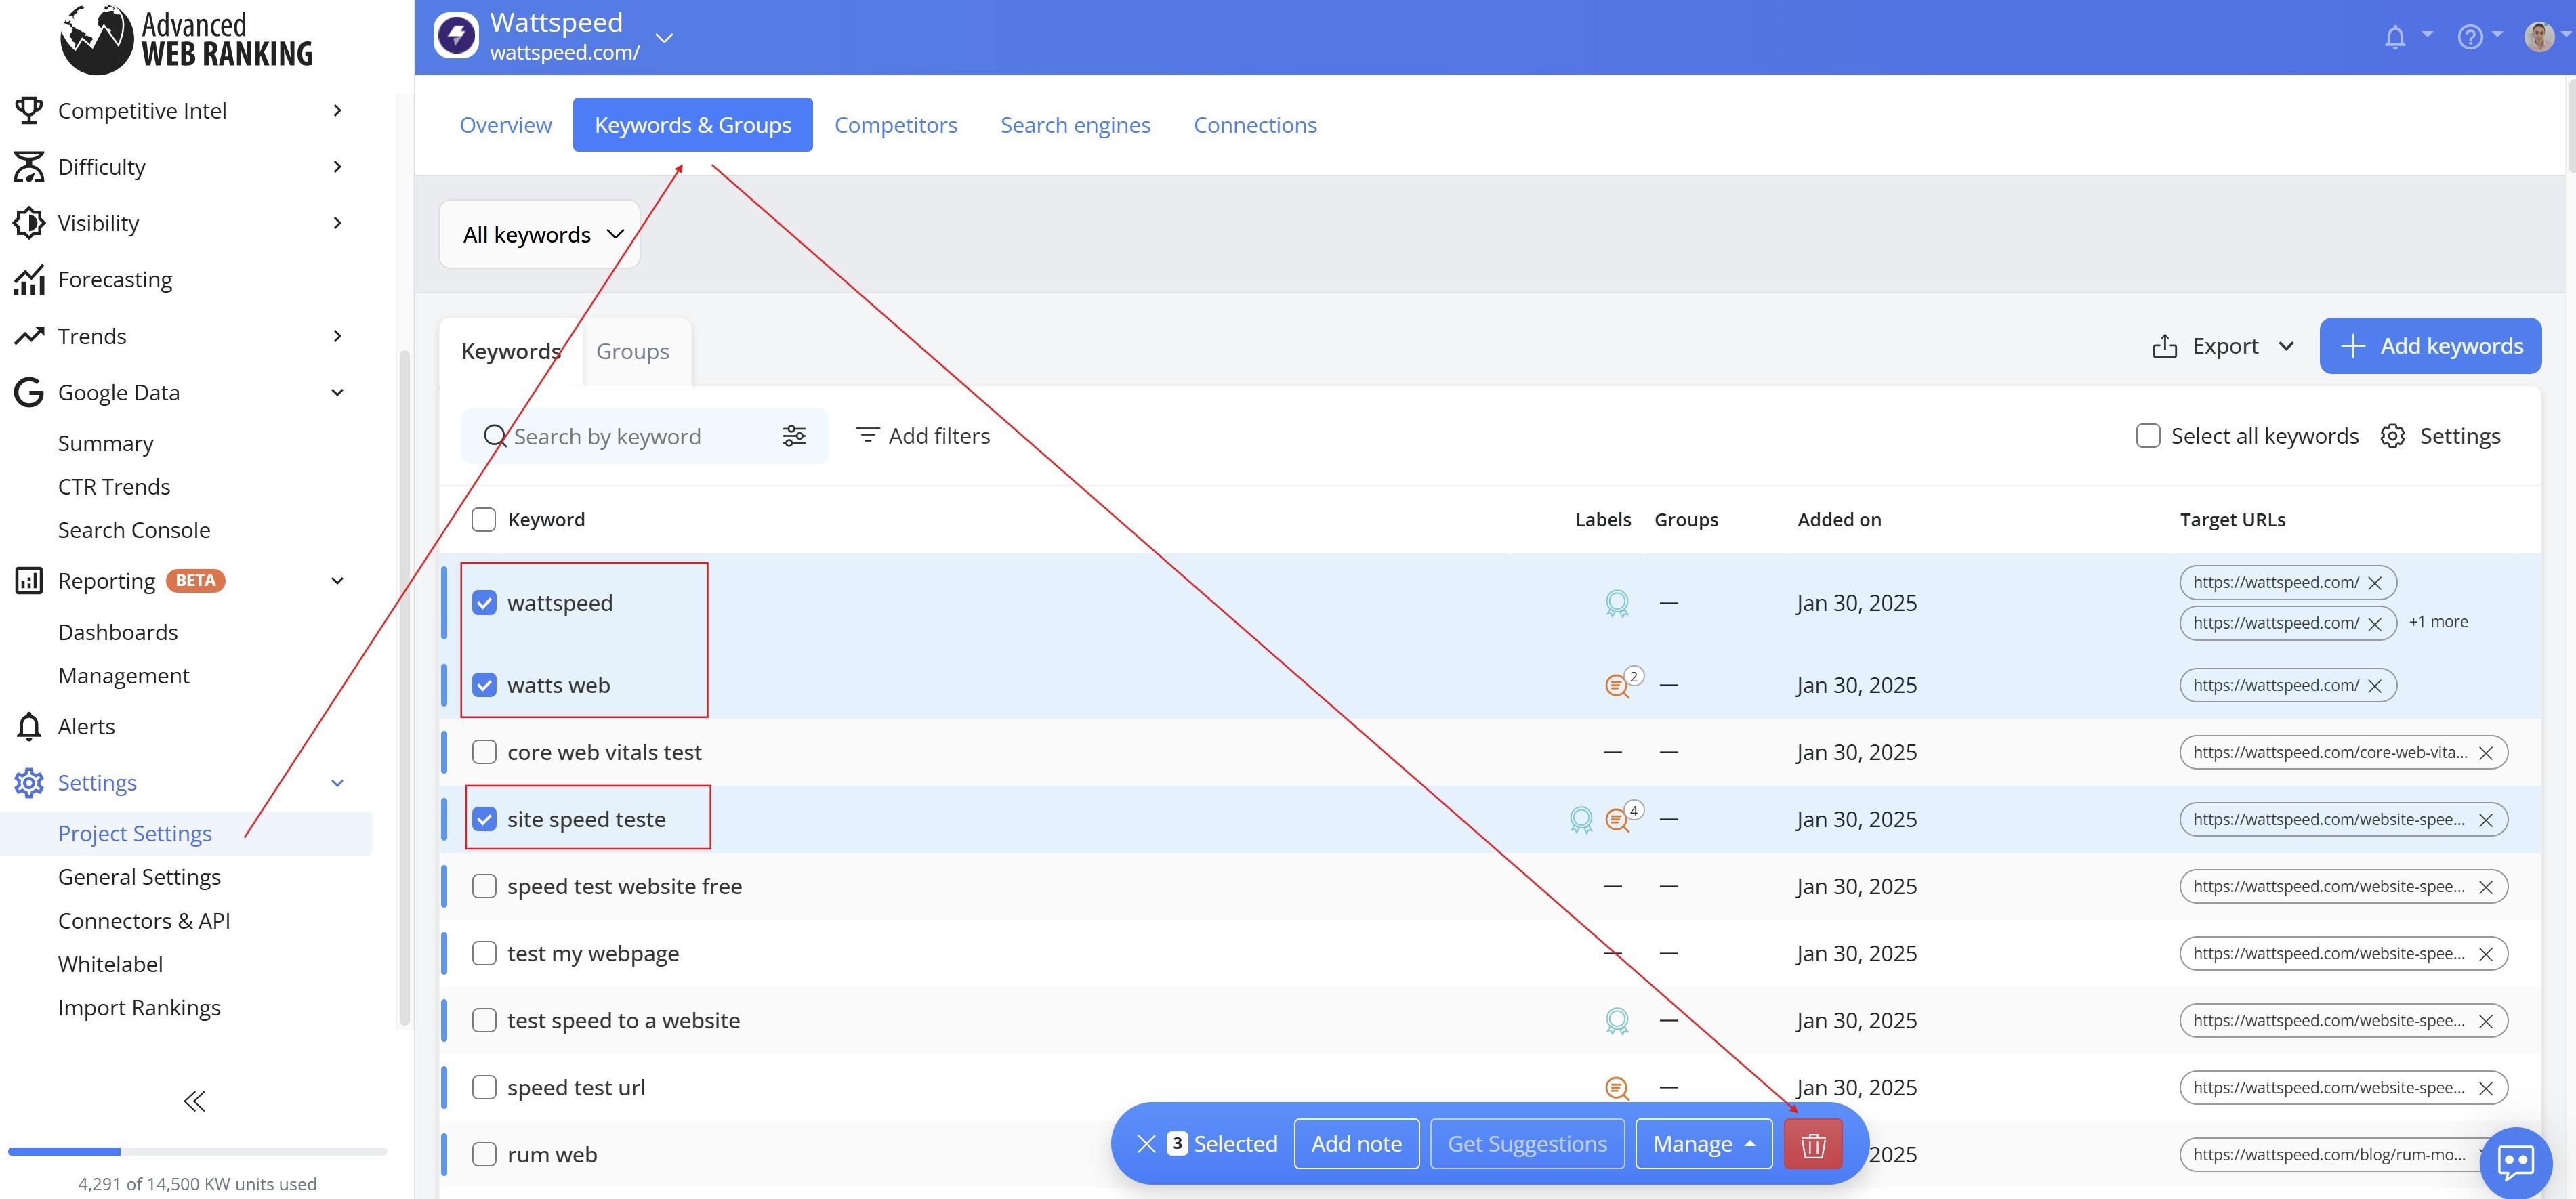Screen dimensions: 2576x1199
Task: Open the Wattspeed project switcher chevron
Action: pos(664,38)
